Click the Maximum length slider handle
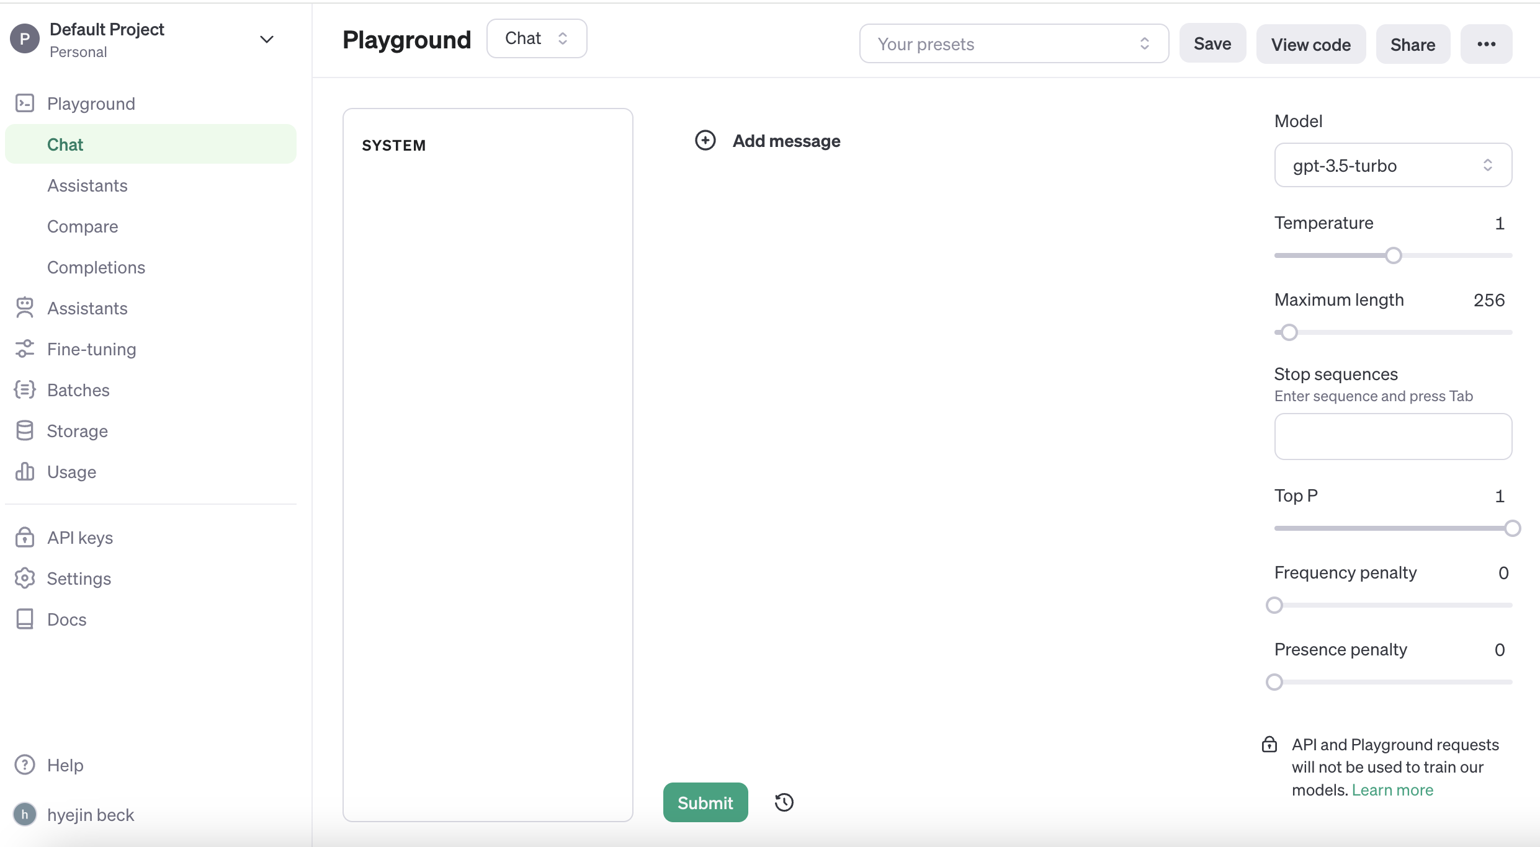Screen dimensions: 1540x847 tap(1289, 332)
